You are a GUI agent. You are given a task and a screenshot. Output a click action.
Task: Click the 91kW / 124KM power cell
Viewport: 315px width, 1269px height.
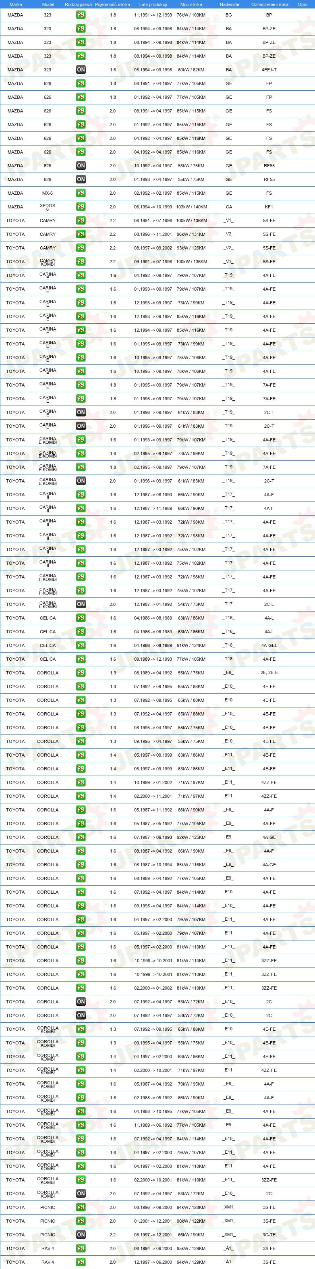coord(191,645)
